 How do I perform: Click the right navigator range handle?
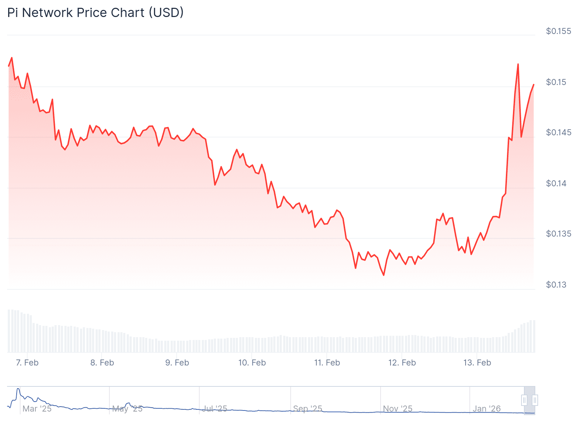535,400
